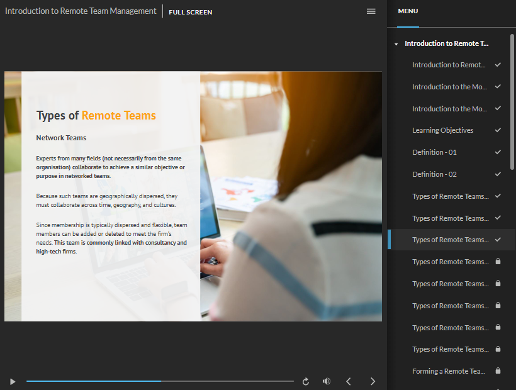This screenshot has height=390, width=516.
Task: Collapse the Introduction to Remote Team section arrow
Action: point(396,44)
